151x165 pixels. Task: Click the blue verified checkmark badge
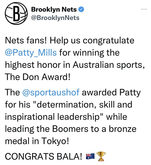[x=81, y=9]
